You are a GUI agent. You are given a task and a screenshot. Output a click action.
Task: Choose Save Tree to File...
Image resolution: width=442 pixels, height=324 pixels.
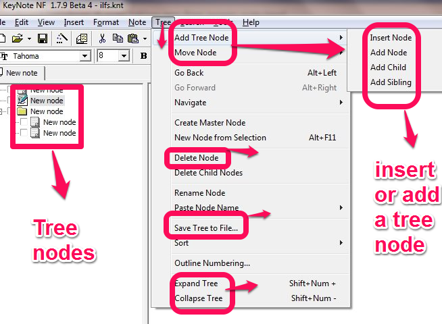[251, 228]
